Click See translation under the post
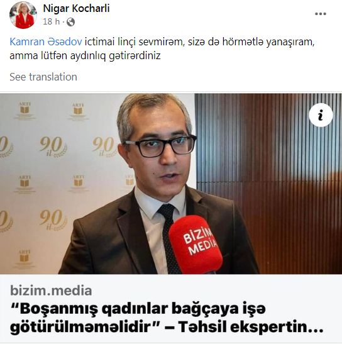 [43, 77]
